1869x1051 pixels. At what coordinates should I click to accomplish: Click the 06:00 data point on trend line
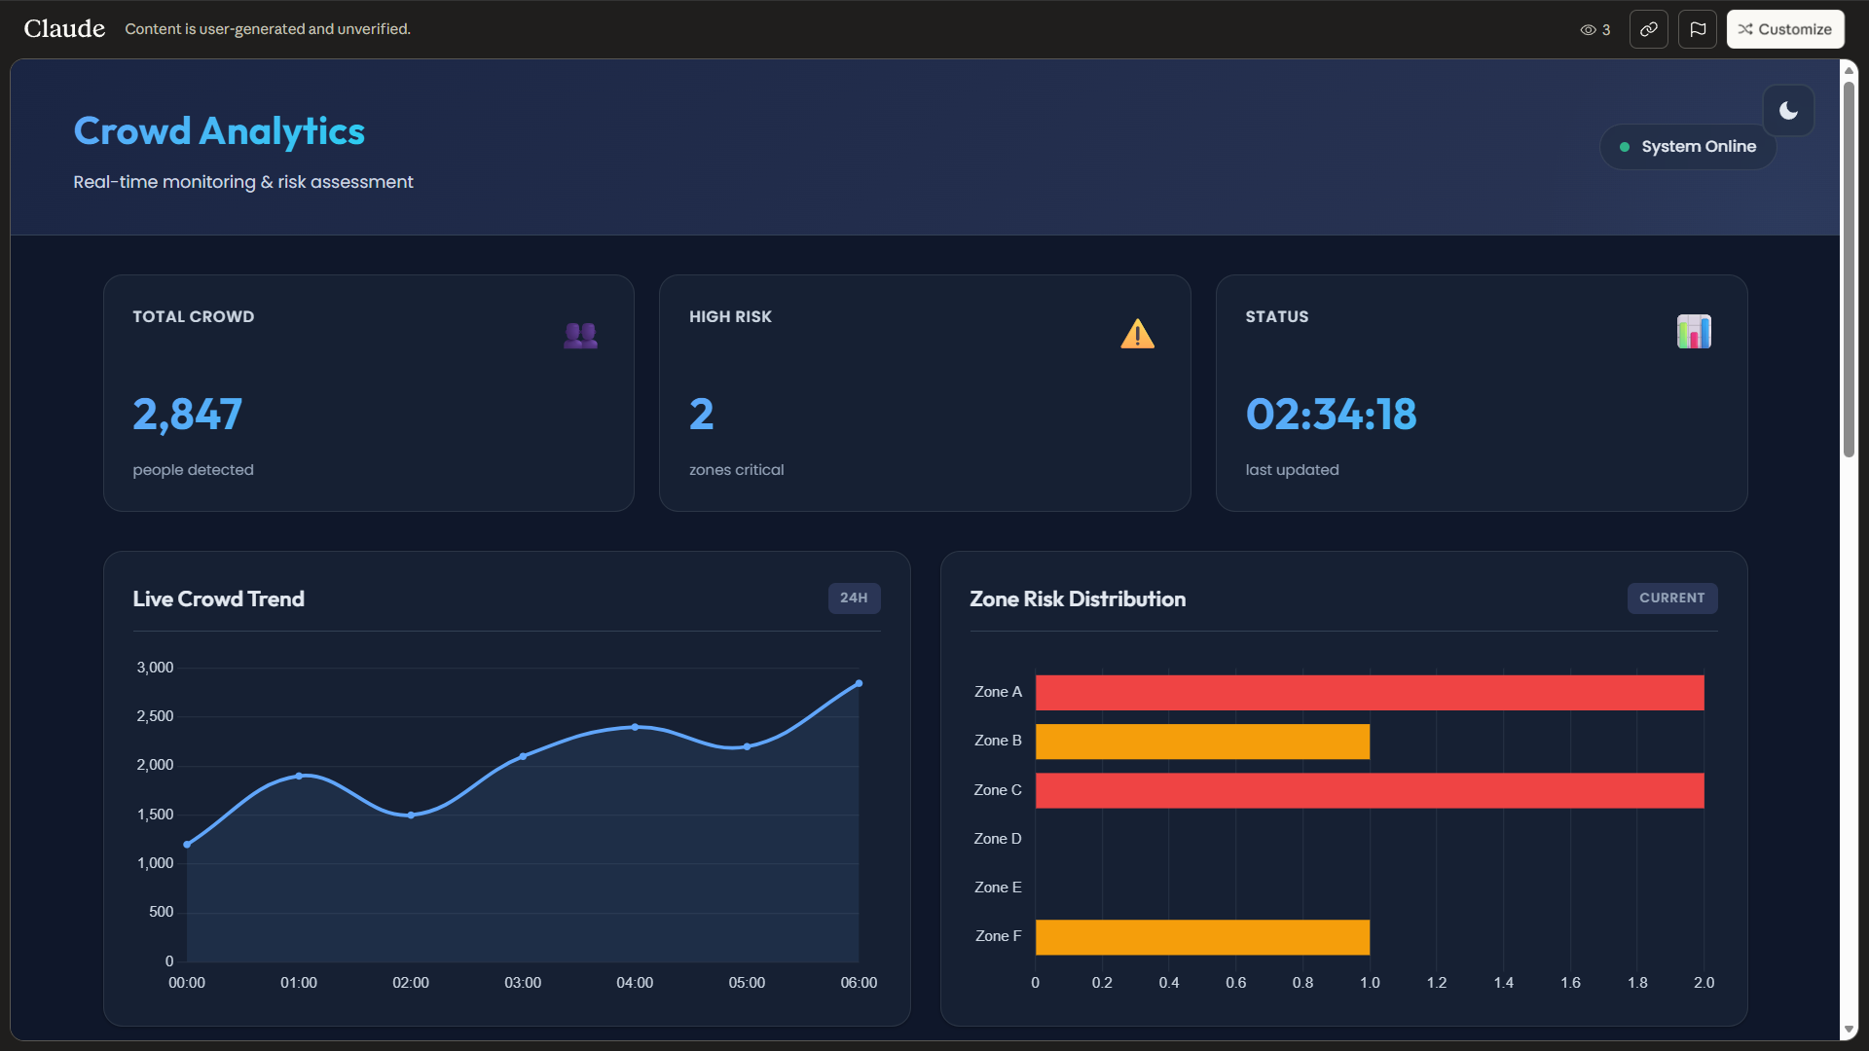pos(859,683)
